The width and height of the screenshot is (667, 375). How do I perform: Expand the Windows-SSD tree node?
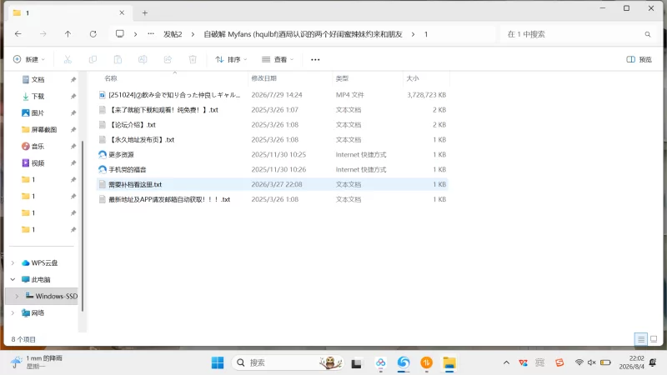point(17,297)
